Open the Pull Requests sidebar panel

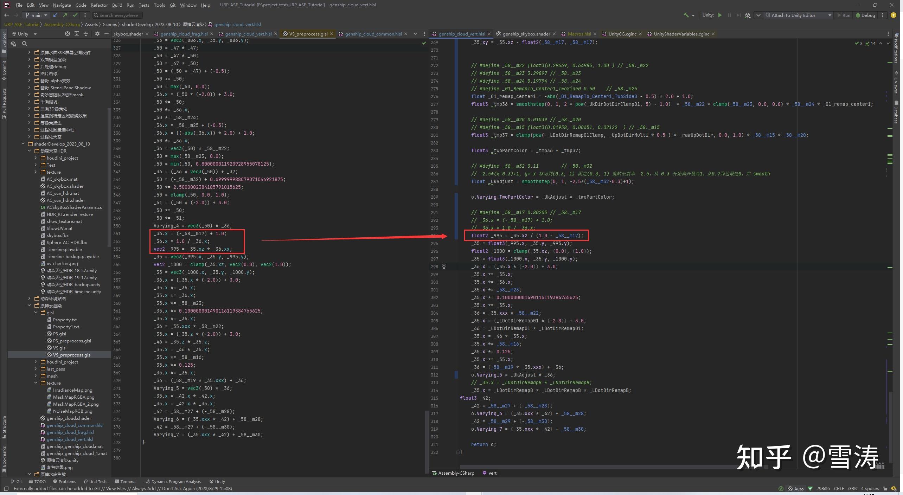(4, 103)
